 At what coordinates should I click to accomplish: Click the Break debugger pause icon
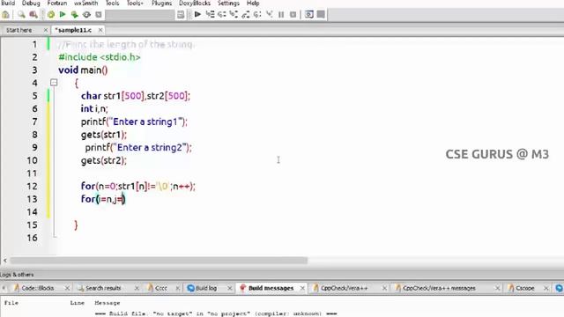tap(281, 15)
